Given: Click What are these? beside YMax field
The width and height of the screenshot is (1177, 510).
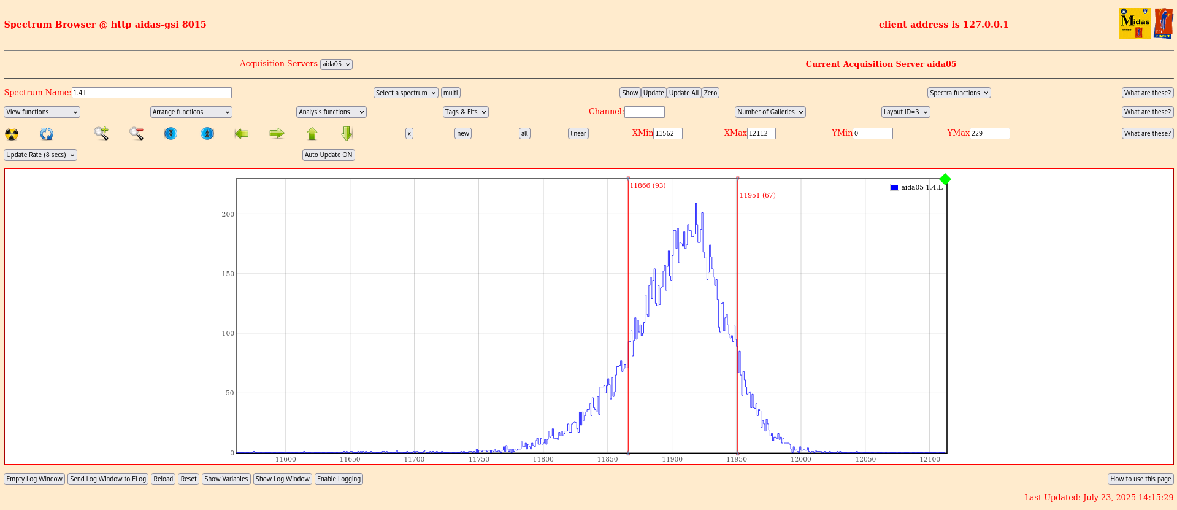Looking at the screenshot, I should coord(1148,133).
